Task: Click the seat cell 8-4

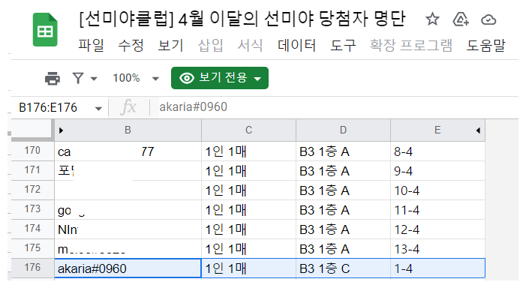Action: point(437,151)
